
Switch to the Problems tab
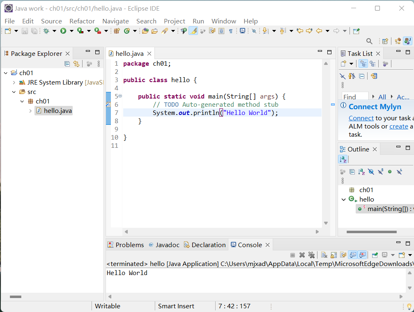126,245
